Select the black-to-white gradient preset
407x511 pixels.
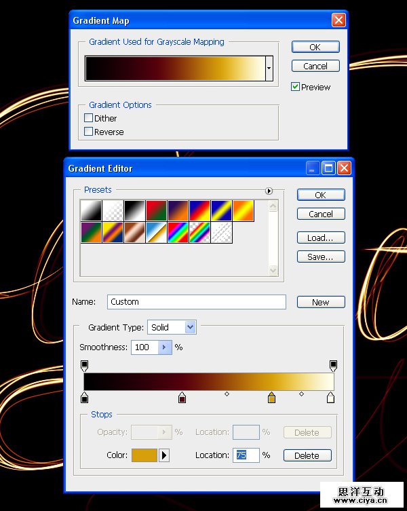click(134, 210)
